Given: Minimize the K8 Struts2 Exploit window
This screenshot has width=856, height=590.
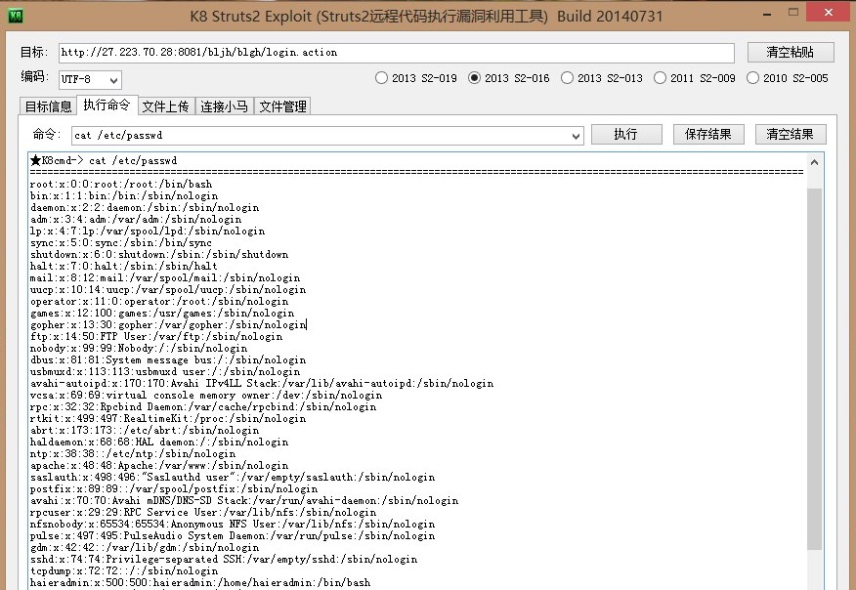Looking at the screenshot, I should [767, 15].
